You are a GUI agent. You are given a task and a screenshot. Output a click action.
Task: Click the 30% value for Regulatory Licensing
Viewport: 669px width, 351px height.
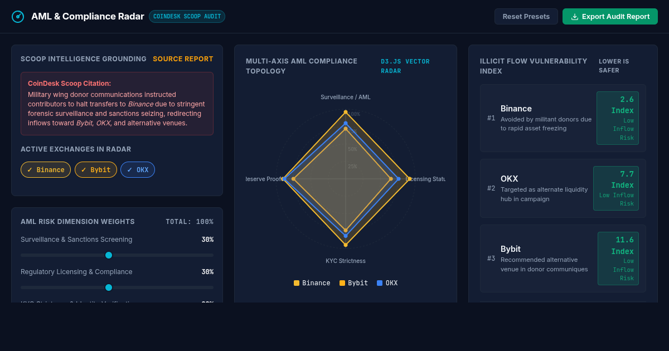pos(207,272)
